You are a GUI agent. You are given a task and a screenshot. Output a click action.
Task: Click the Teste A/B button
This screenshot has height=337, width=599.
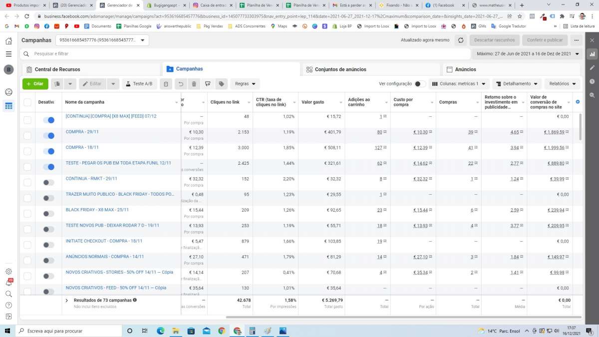click(x=139, y=84)
